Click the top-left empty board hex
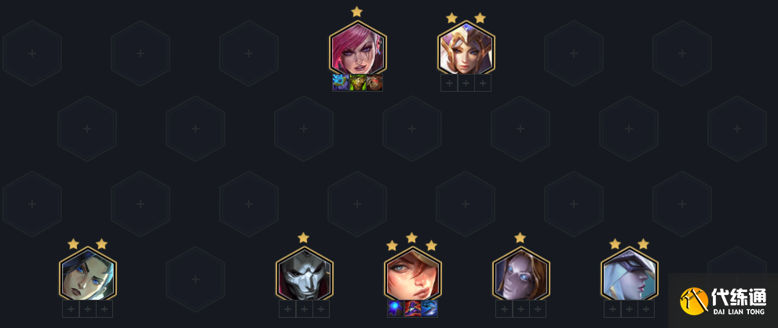 point(32,53)
